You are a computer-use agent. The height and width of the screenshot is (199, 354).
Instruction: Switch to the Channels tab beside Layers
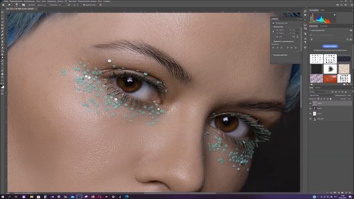pyautogui.click(x=318, y=88)
